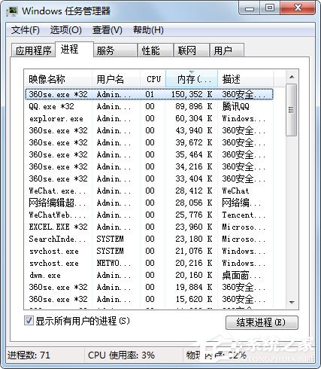Viewport: 321px width, 369px height.
Task: Select 360se.exe row with 39,672 K
Action: coord(149,142)
